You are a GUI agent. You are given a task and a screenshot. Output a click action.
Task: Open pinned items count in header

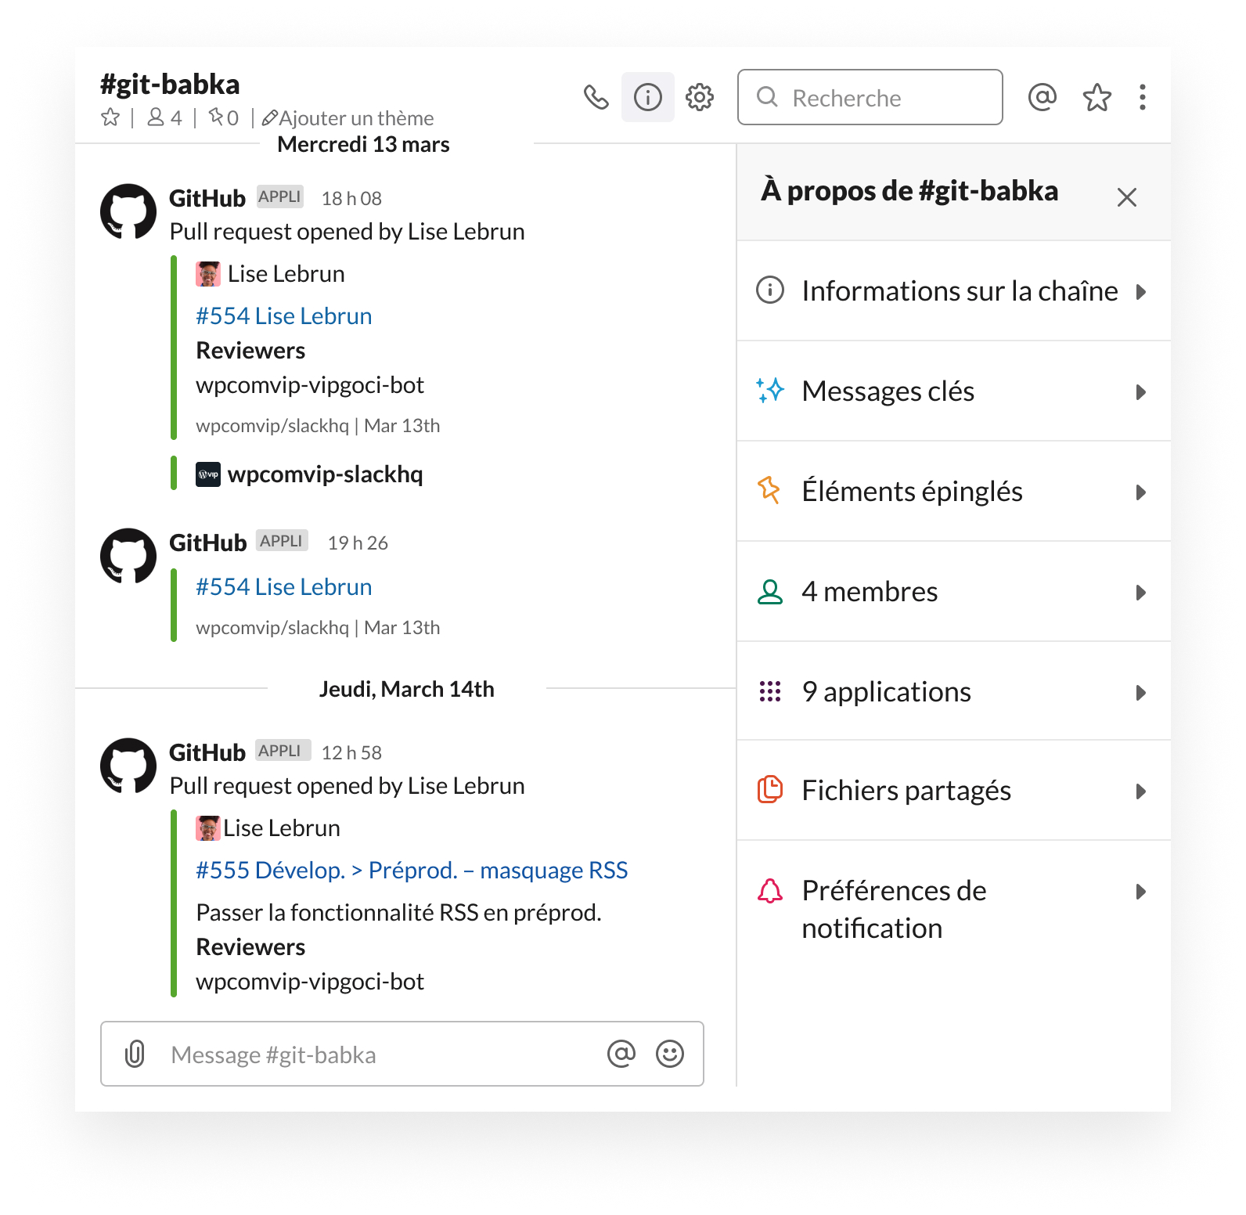(224, 117)
